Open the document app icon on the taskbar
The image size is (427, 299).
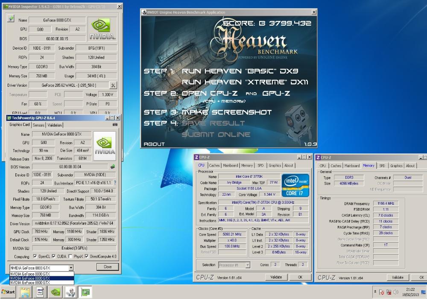[x=40, y=292]
